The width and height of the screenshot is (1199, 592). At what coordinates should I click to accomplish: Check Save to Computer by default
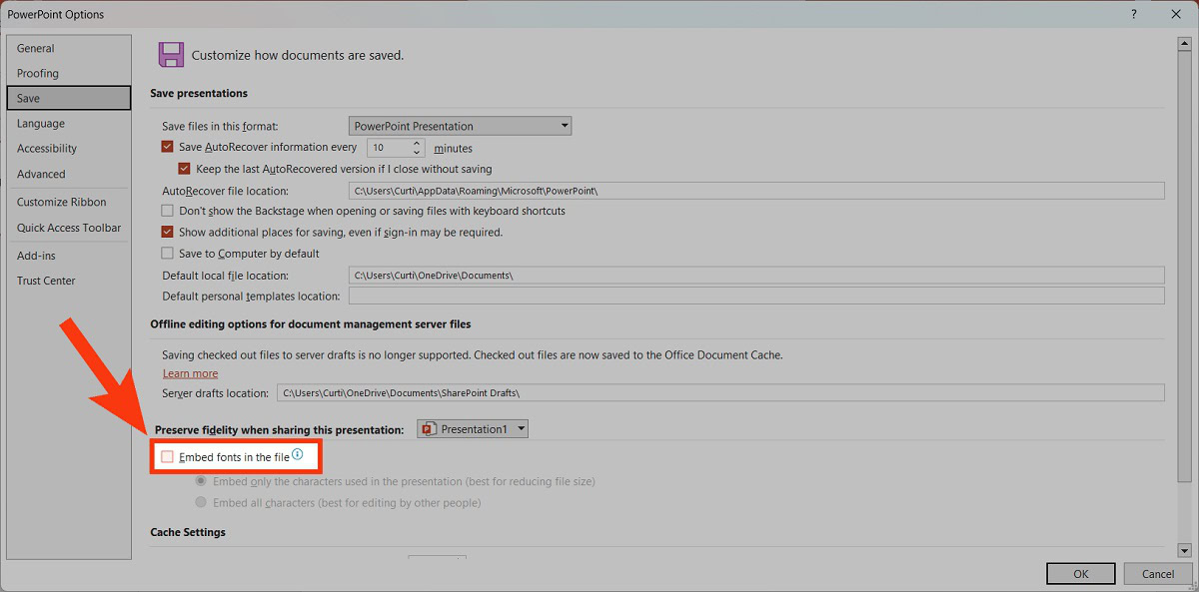pos(168,254)
